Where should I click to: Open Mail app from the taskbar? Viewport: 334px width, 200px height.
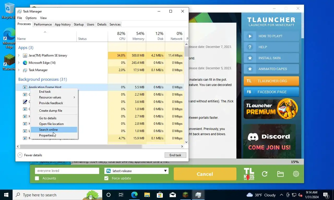(x=173, y=195)
